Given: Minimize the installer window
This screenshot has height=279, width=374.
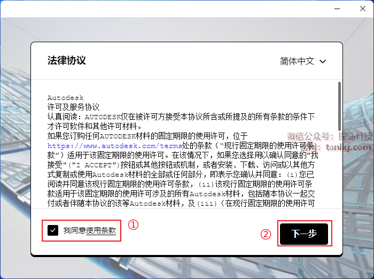Looking at the screenshot, I should tap(337, 9).
